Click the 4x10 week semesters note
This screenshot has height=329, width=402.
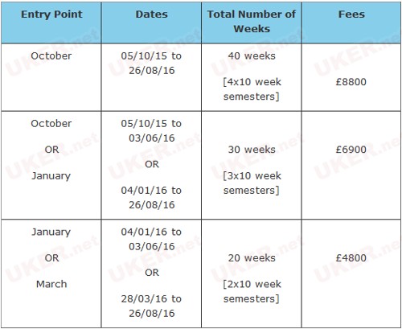252,89
